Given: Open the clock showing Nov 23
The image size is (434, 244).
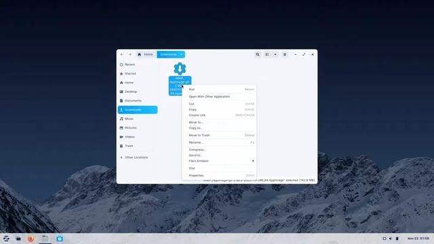Looking at the screenshot, I should point(418,239).
